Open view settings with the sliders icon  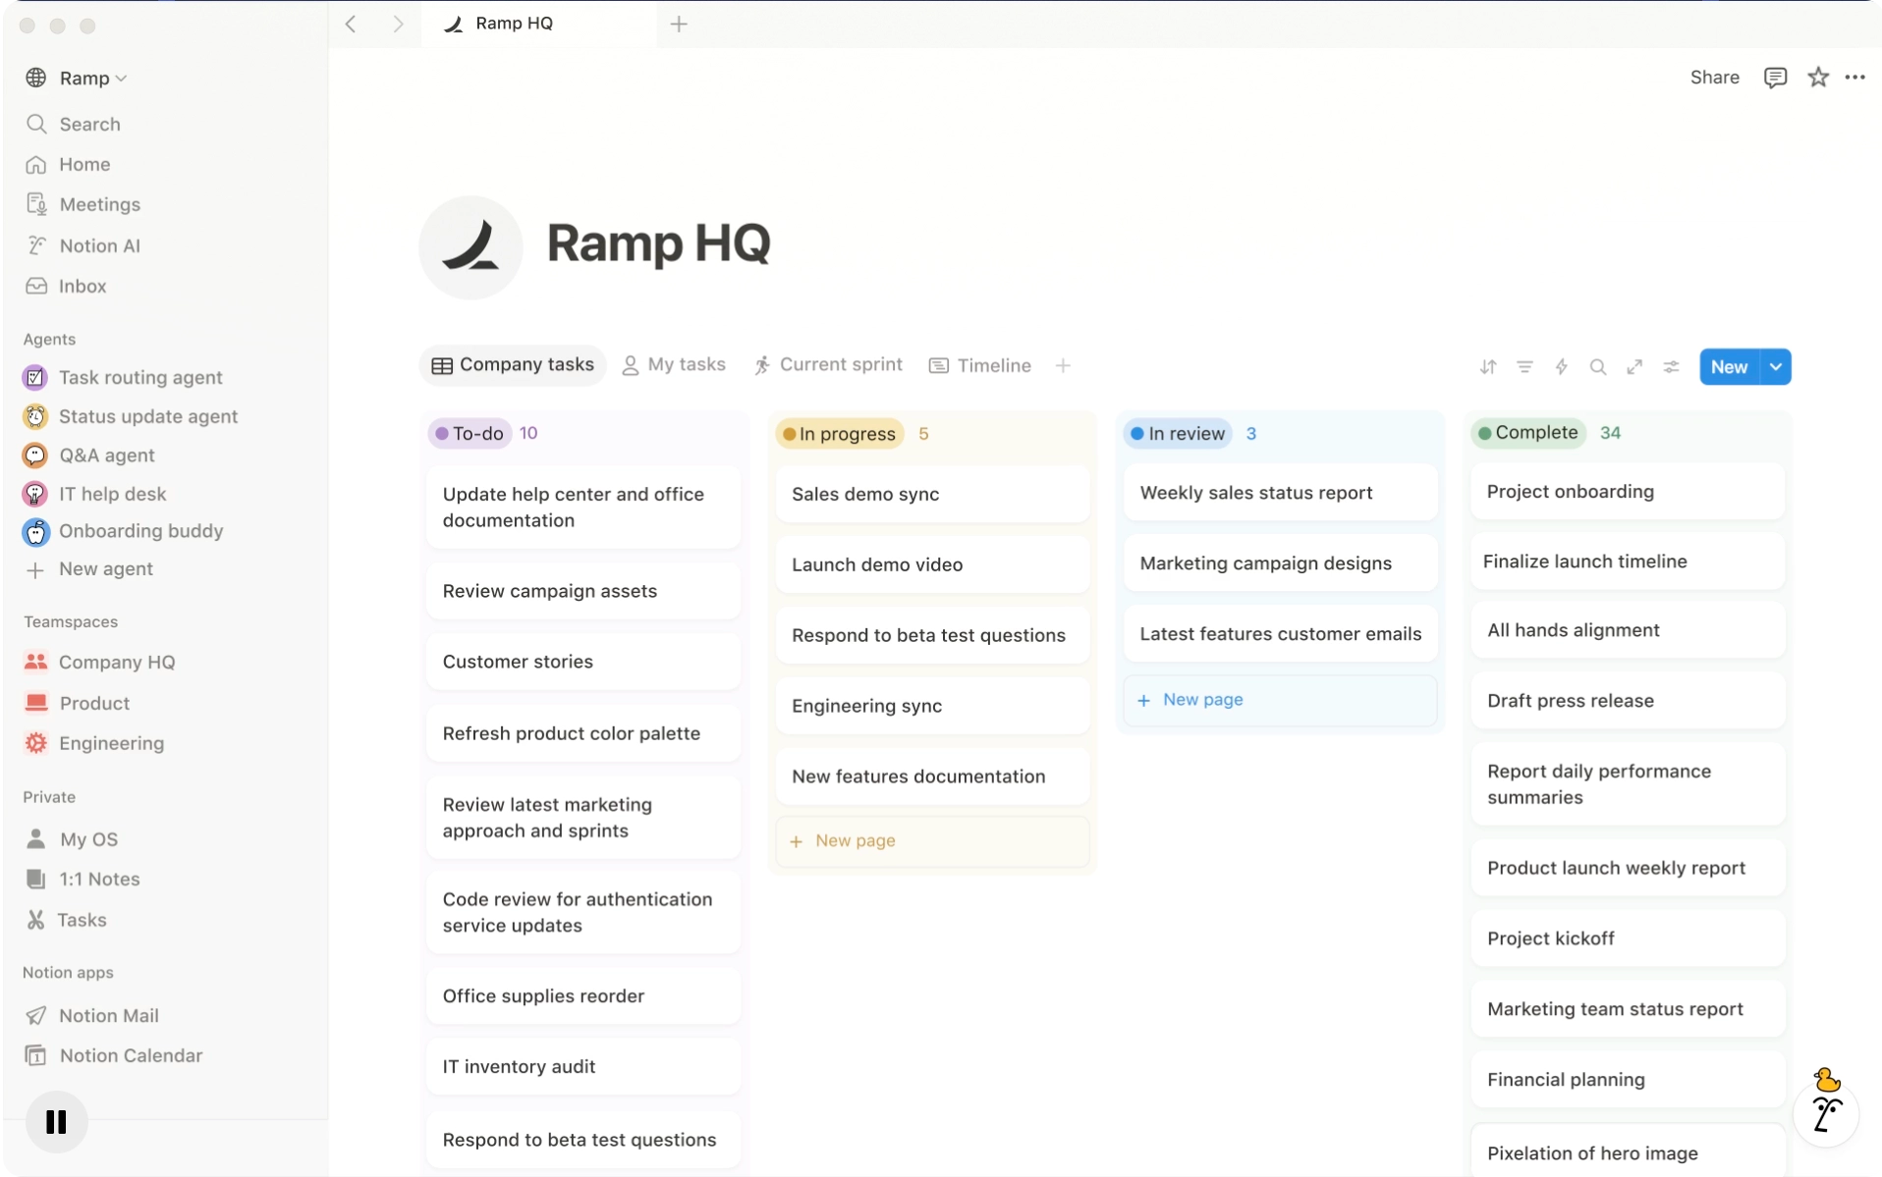pos(1672,366)
